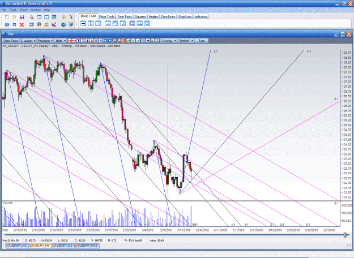Select the vertical line drawing tool
This screenshot has height=258, width=354.
[91, 23]
